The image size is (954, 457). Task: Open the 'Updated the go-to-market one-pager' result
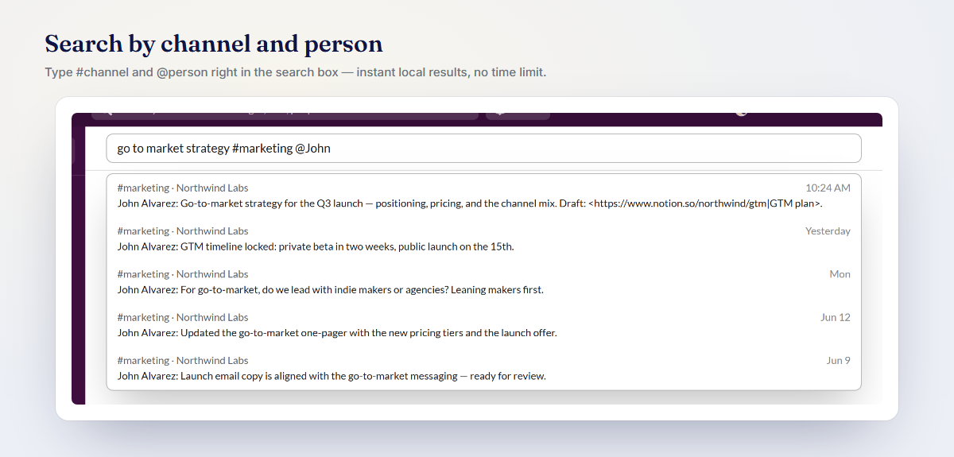483,325
